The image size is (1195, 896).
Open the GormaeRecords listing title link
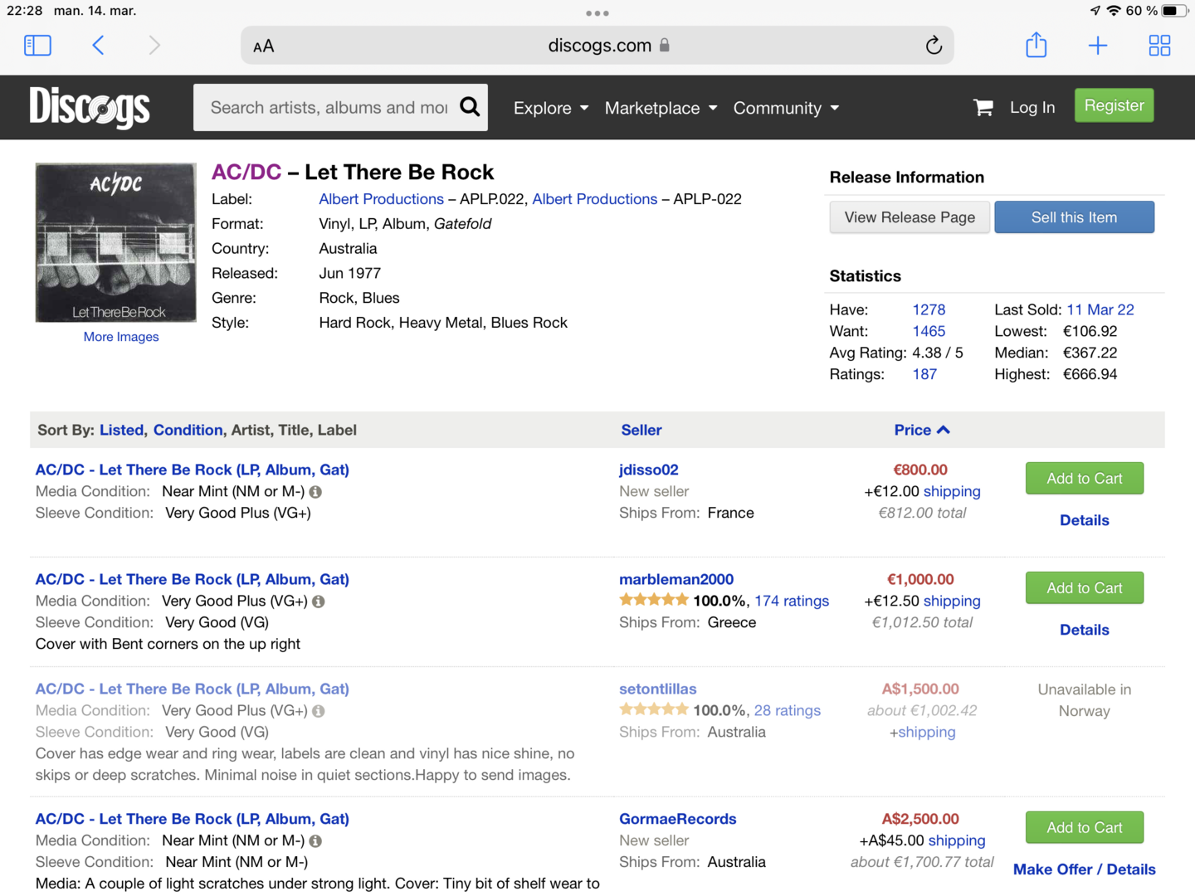pyautogui.click(x=193, y=819)
